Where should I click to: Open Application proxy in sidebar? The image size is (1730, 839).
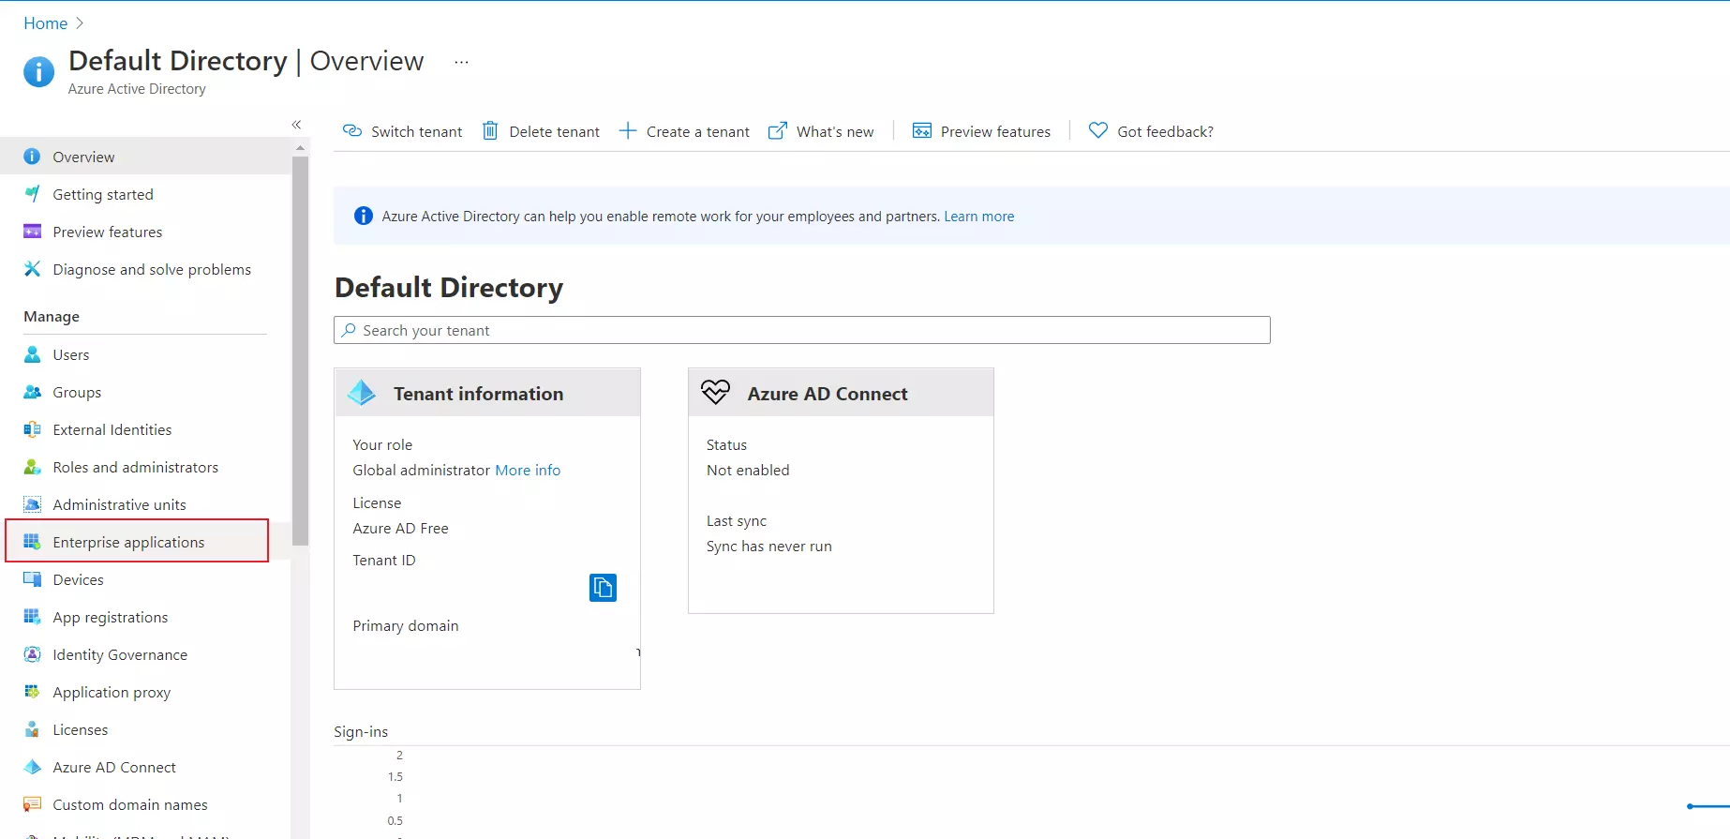click(145, 692)
